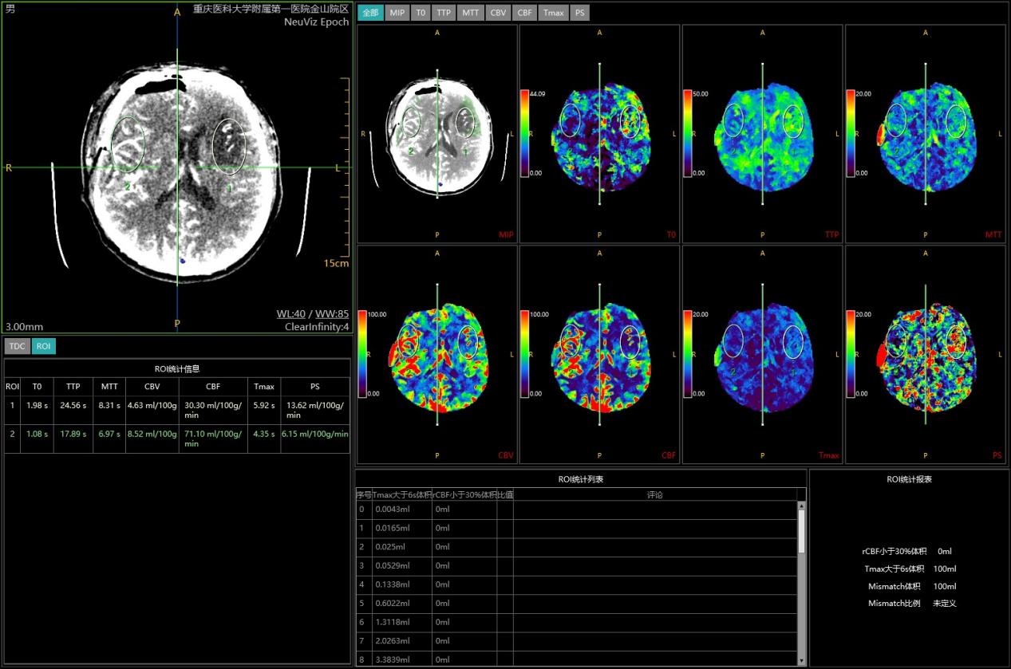The height and width of the screenshot is (669, 1011).
Task: Click the CBV map color scale bar
Action: pyautogui.click(x=362, y=354)
